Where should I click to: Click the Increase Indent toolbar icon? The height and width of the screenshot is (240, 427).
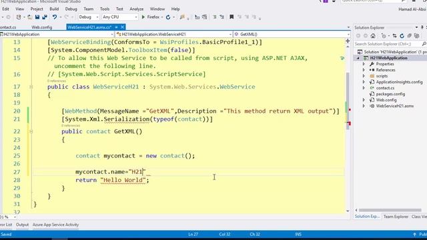click(205, 17)
